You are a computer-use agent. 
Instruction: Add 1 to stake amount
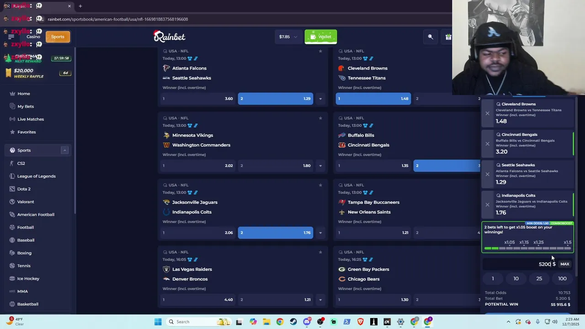click(493, 279)
